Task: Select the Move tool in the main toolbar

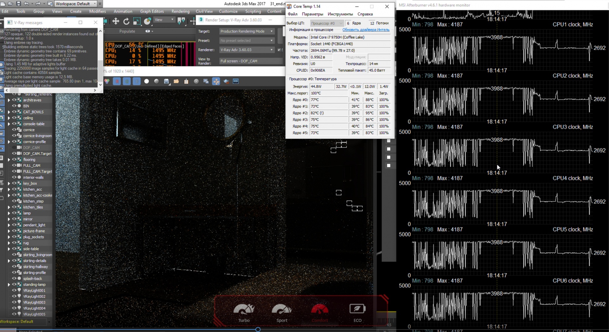Action: coord(115,21)
